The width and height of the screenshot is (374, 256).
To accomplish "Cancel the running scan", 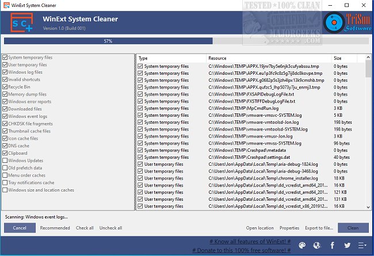I will click(20, 228).
